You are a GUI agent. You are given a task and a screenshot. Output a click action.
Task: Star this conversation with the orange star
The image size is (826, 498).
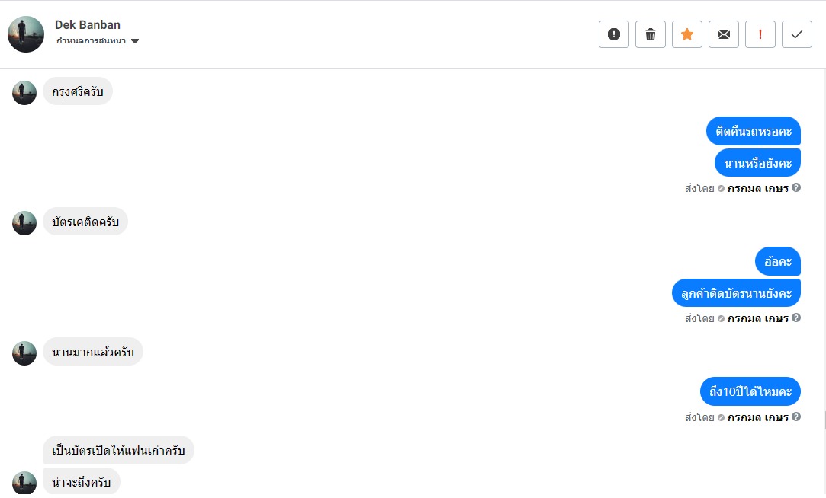click(687, 34)
